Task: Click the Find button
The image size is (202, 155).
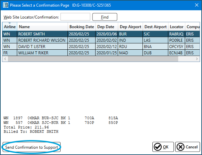Action: point(104,17)
